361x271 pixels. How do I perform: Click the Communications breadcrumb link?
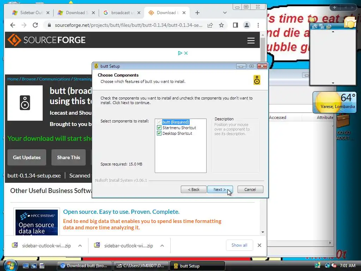tap(55, 79)
